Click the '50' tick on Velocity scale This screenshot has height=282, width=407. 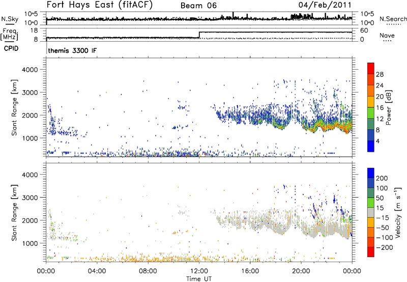[x=380, y=198]
